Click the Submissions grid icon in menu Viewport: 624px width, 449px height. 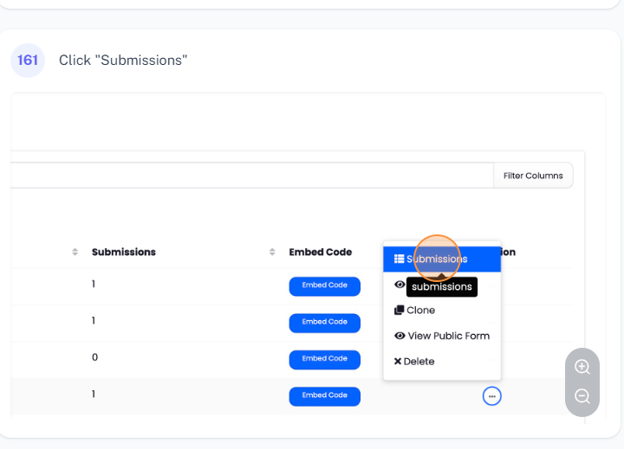tap(399, 259)
